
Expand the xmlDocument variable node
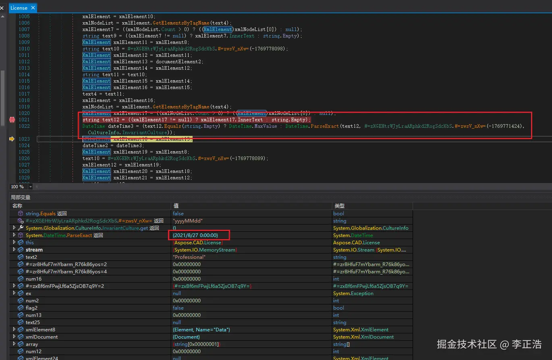click(x=14, y=337)
